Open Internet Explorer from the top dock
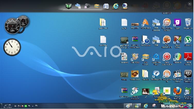Screen dimensions: 194x109 [116, 6]
